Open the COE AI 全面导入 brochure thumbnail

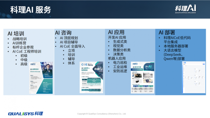tap(91, 78)
